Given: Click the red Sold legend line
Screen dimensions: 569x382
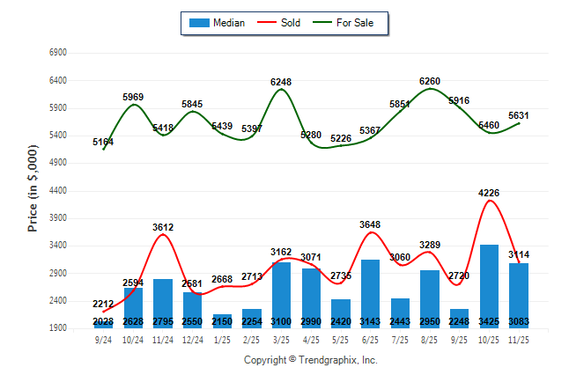Looking at the screenshot, I should point(266,23).
